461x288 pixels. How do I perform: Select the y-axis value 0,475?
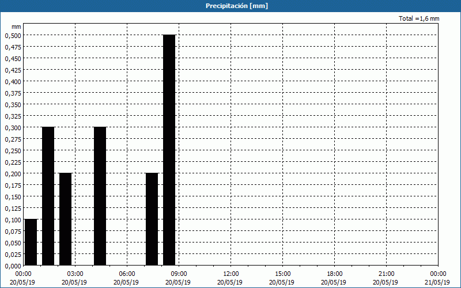[x=13, y=47]
